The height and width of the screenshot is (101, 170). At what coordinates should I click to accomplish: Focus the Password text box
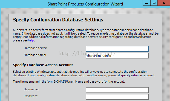pos(117,97)
